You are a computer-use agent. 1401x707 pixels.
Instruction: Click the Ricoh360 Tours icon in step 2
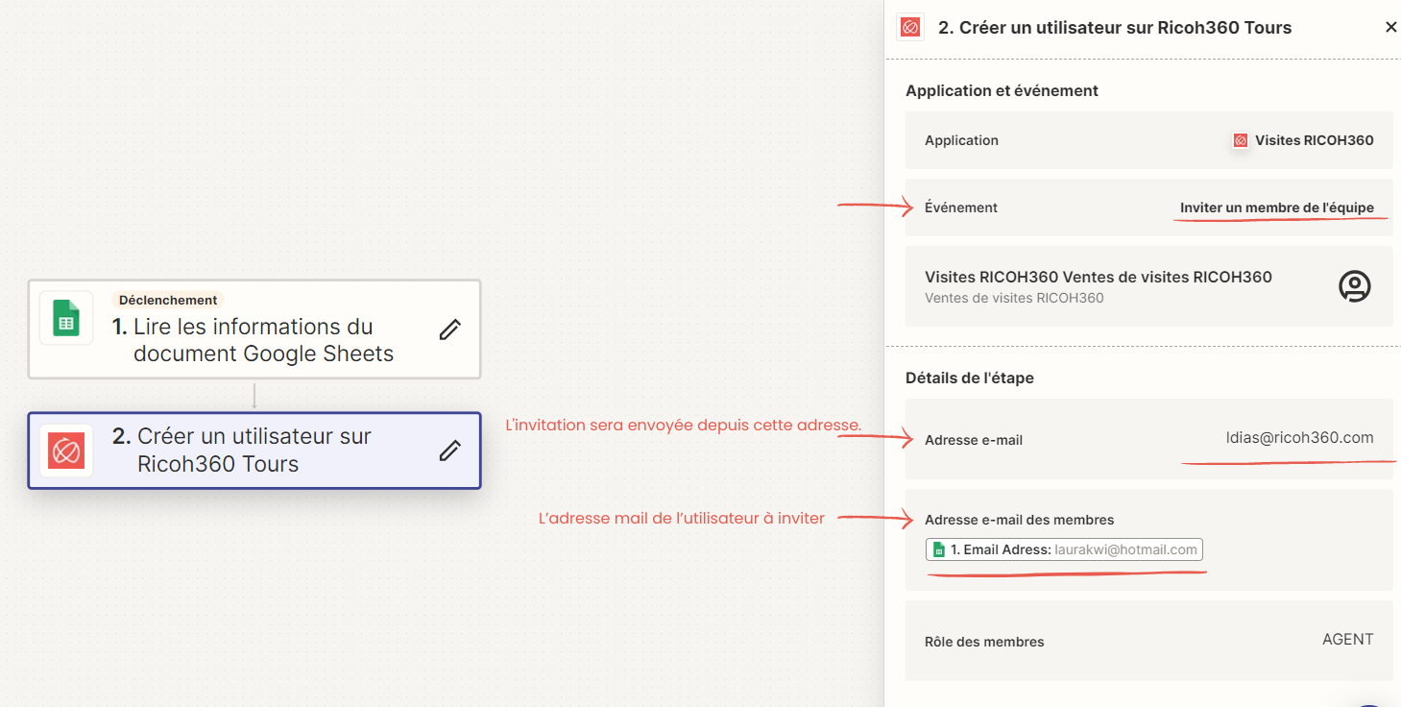(x=66, y=451)
